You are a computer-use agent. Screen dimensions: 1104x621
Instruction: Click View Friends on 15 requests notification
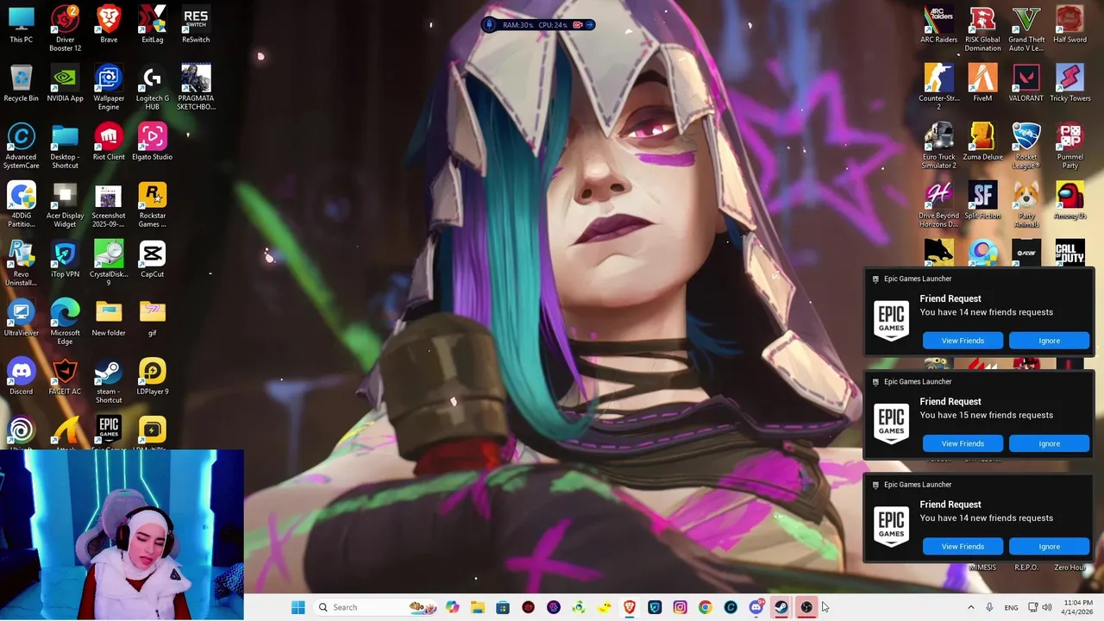point(963,443)
